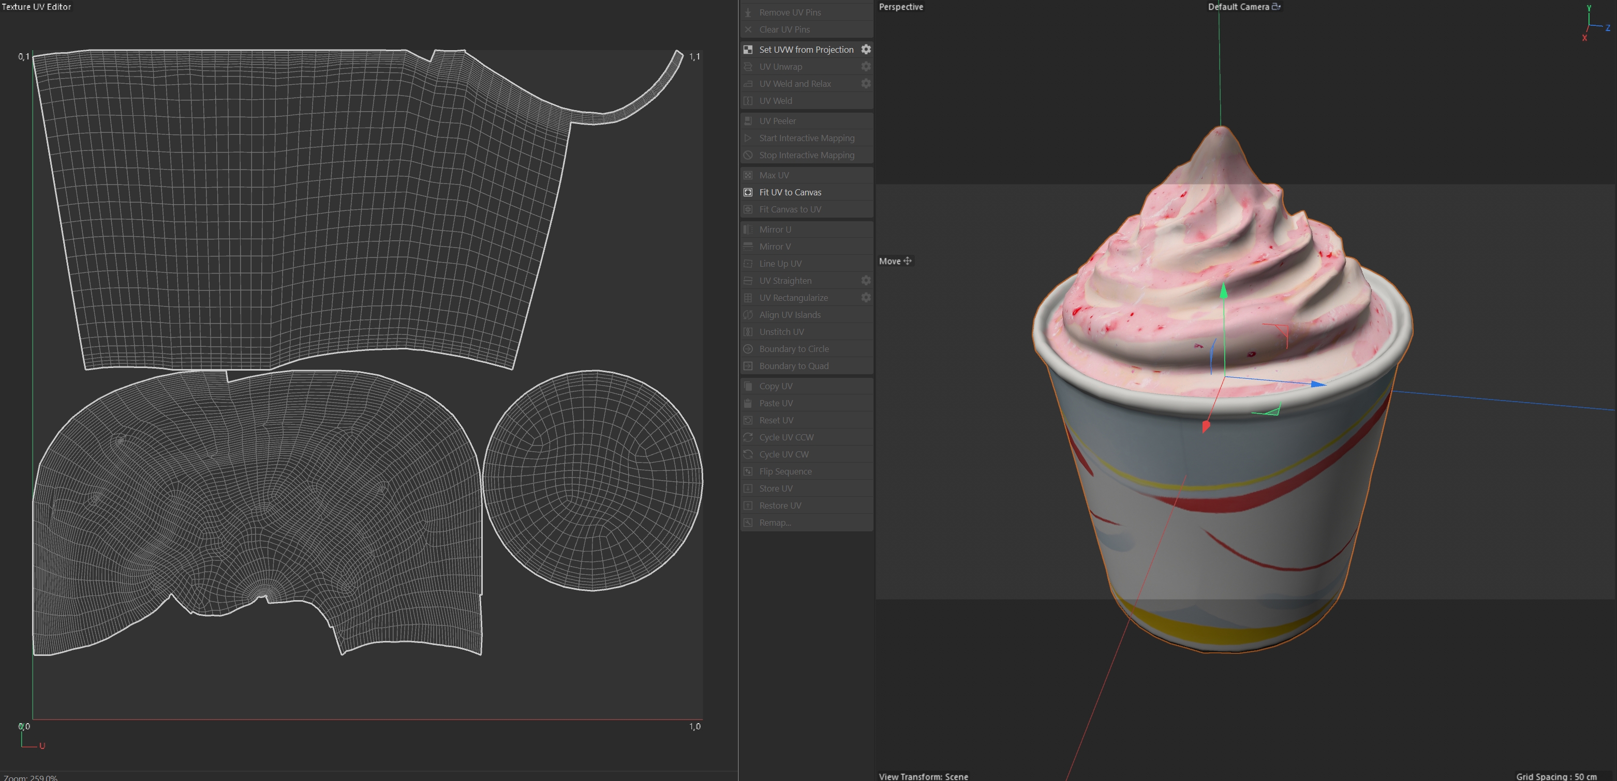Run the UV Peeler command
1617x781 pixels.
click(777, 121)
